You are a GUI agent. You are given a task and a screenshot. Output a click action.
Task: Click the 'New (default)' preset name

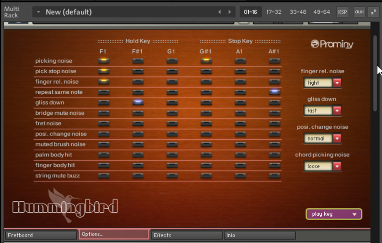click(69, 12)
